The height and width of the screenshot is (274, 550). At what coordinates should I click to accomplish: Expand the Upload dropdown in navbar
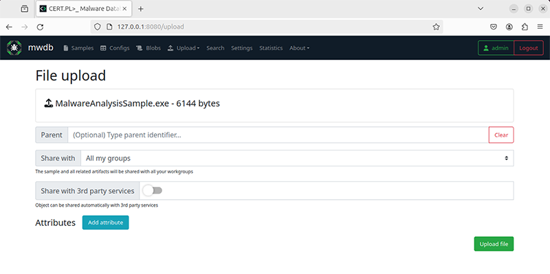[x=184, y=48]
